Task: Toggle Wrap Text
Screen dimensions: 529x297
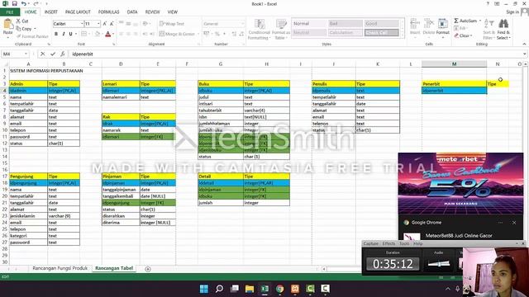Action: (172, 24)
